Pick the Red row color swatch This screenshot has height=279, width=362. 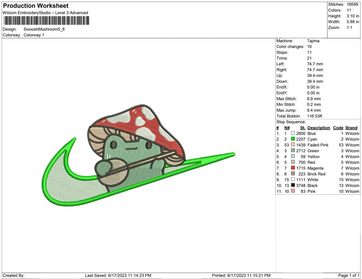(293, 162)
